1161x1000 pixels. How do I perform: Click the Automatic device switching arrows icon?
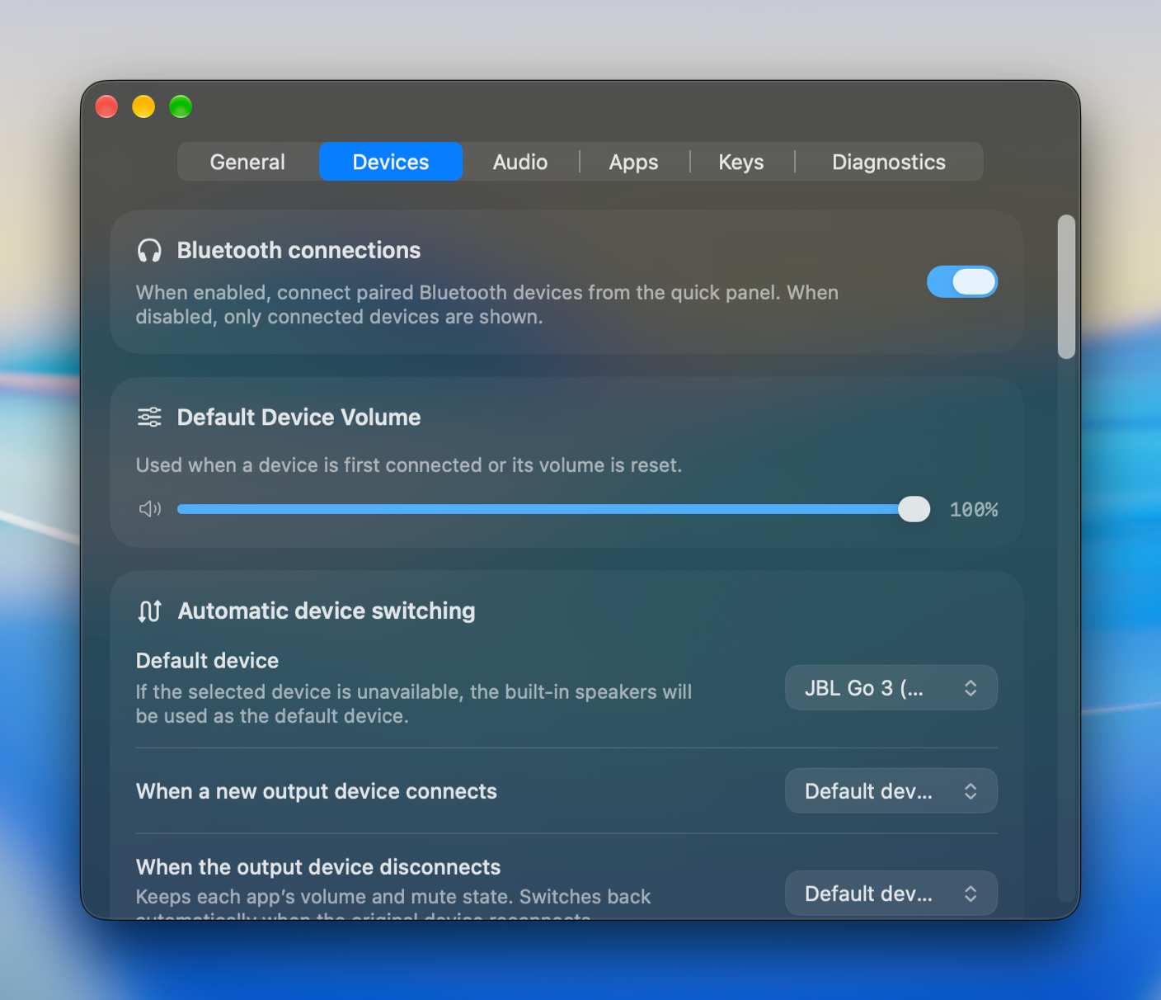point(149,611)
